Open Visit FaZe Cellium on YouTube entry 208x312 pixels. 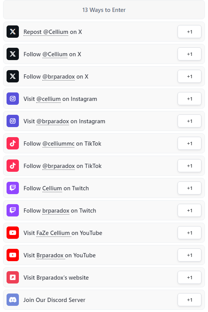[x=104, y=233]
